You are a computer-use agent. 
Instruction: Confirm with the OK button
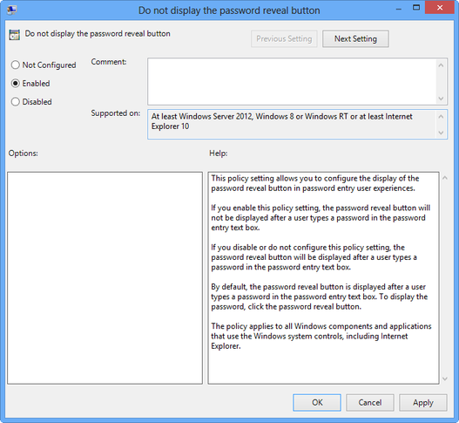tap(317, 402)
